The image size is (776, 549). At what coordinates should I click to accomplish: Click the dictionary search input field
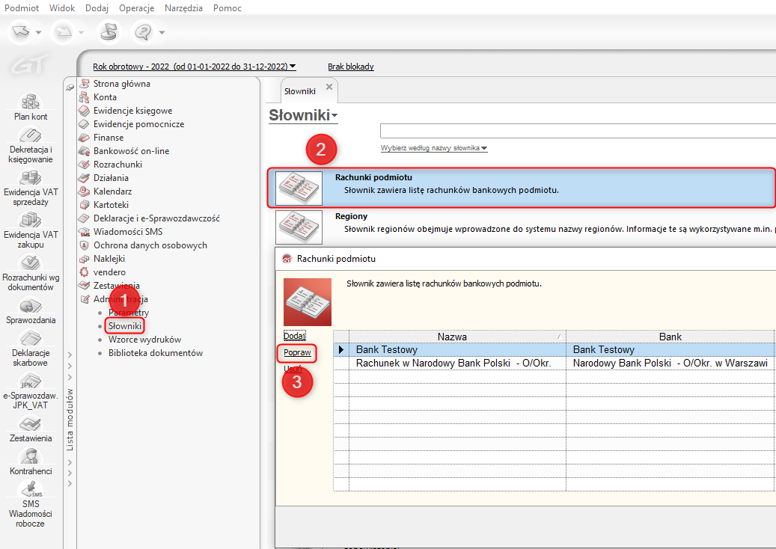(576, 131)
